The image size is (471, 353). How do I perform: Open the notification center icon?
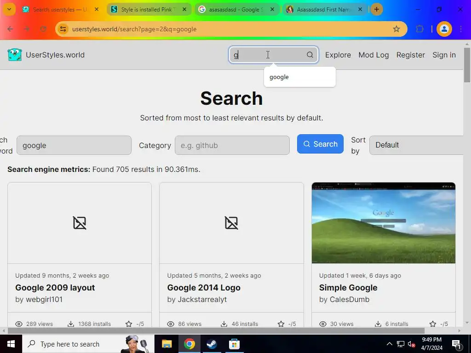(x=457, y=345)
